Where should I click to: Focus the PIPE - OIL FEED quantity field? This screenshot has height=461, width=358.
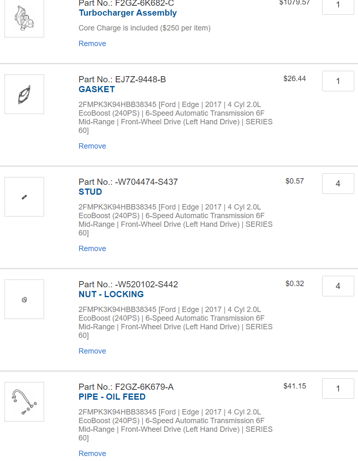click(x=338, y=389)
